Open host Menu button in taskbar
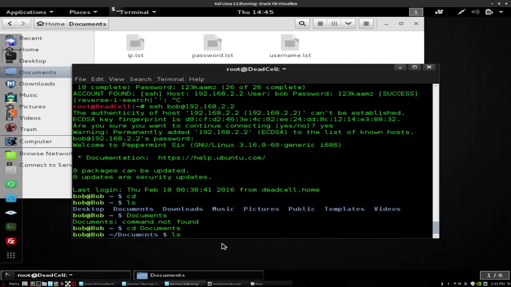This screenshot has width=511, height=287. point(11,284)
